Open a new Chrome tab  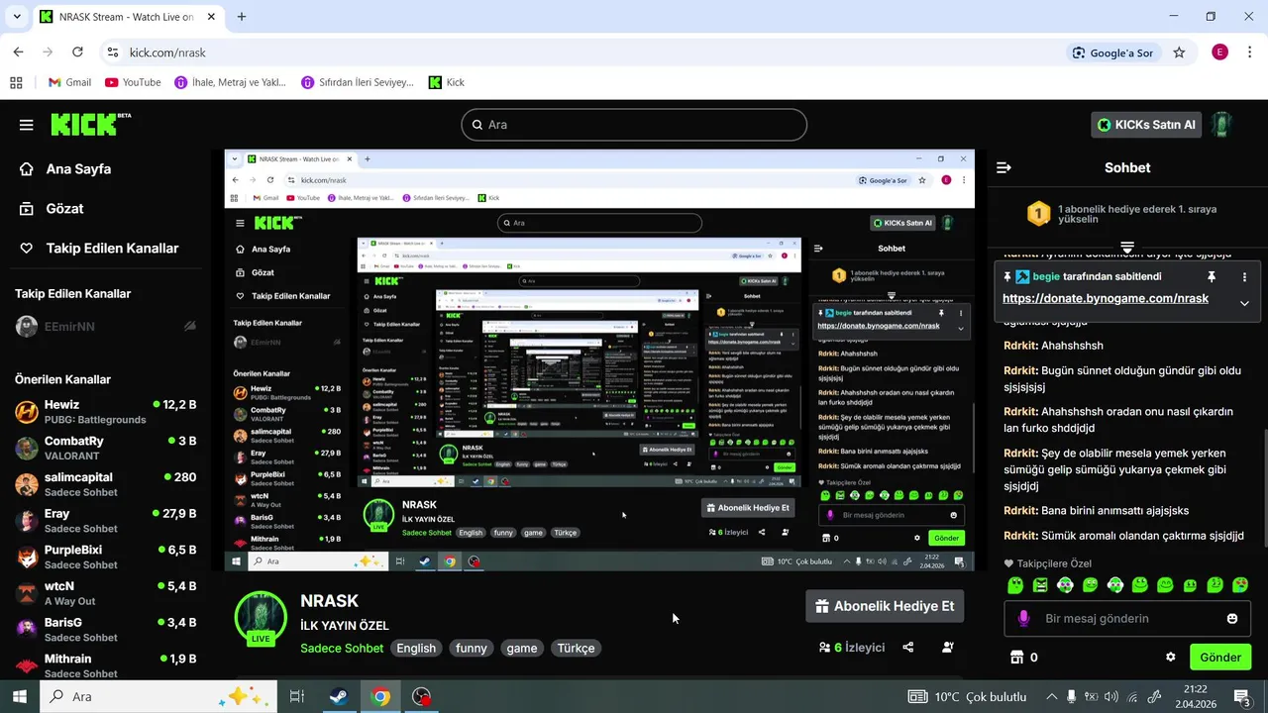coord(242,17)
